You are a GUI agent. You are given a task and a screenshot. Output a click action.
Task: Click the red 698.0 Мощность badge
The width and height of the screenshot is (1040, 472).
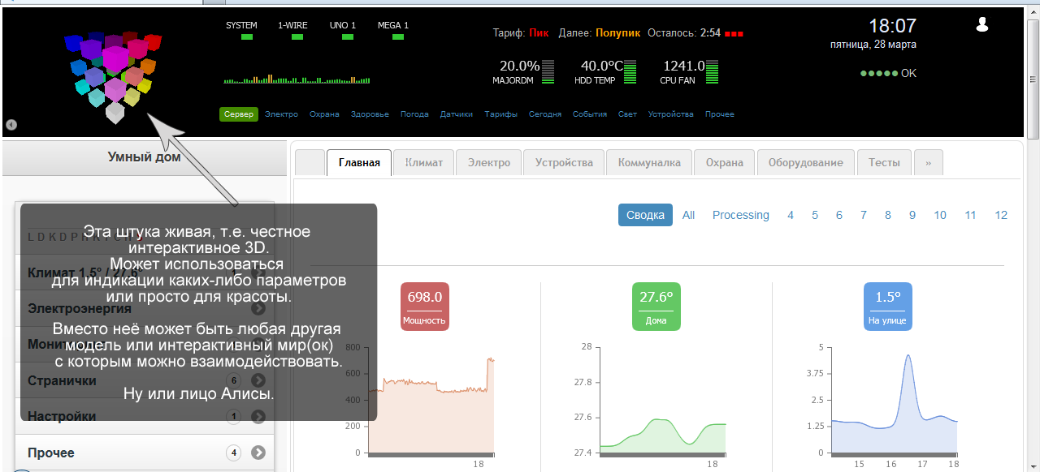[424, 307]
